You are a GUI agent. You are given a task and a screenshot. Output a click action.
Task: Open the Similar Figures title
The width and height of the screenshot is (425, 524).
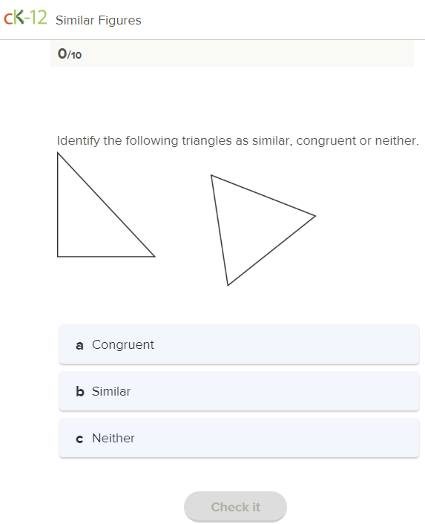pyautogui.click(x=99, y=20)
